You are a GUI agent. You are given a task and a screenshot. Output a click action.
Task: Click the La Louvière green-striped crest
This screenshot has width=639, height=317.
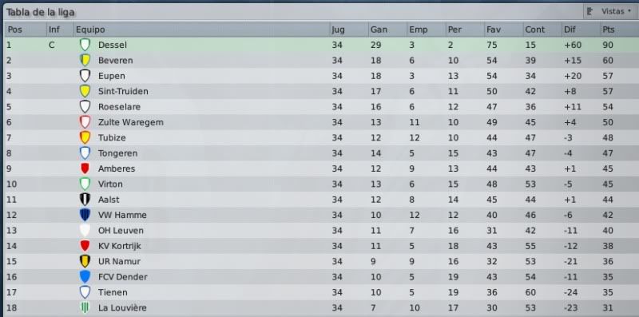85,308
